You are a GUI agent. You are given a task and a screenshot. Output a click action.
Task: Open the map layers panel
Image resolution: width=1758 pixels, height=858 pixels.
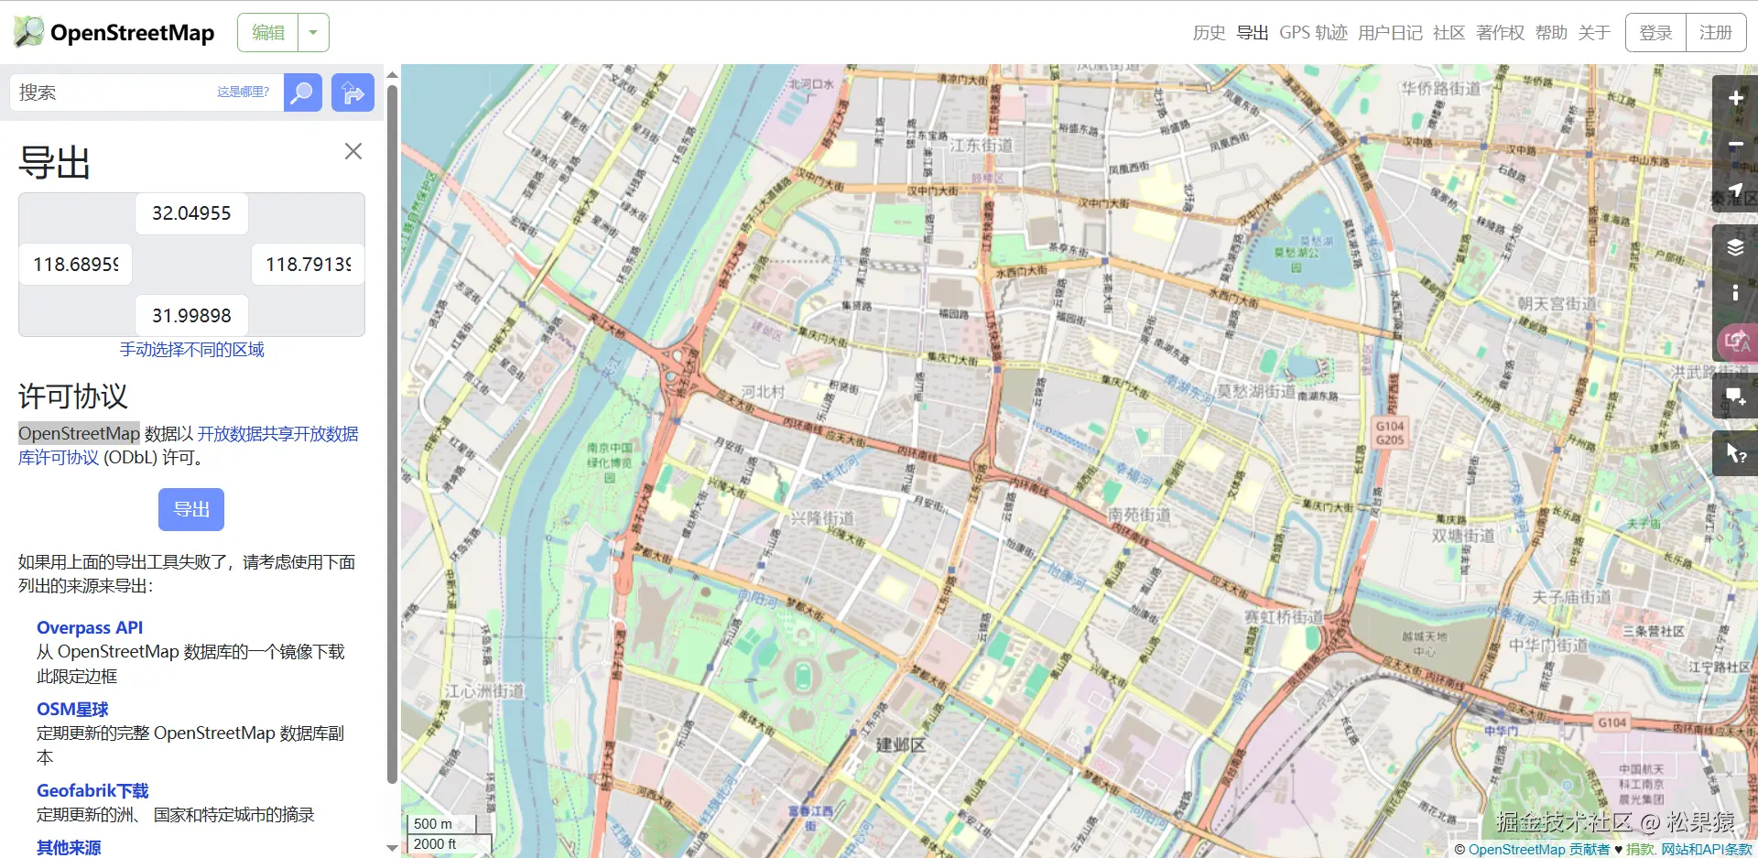[x=1735, y=247]
